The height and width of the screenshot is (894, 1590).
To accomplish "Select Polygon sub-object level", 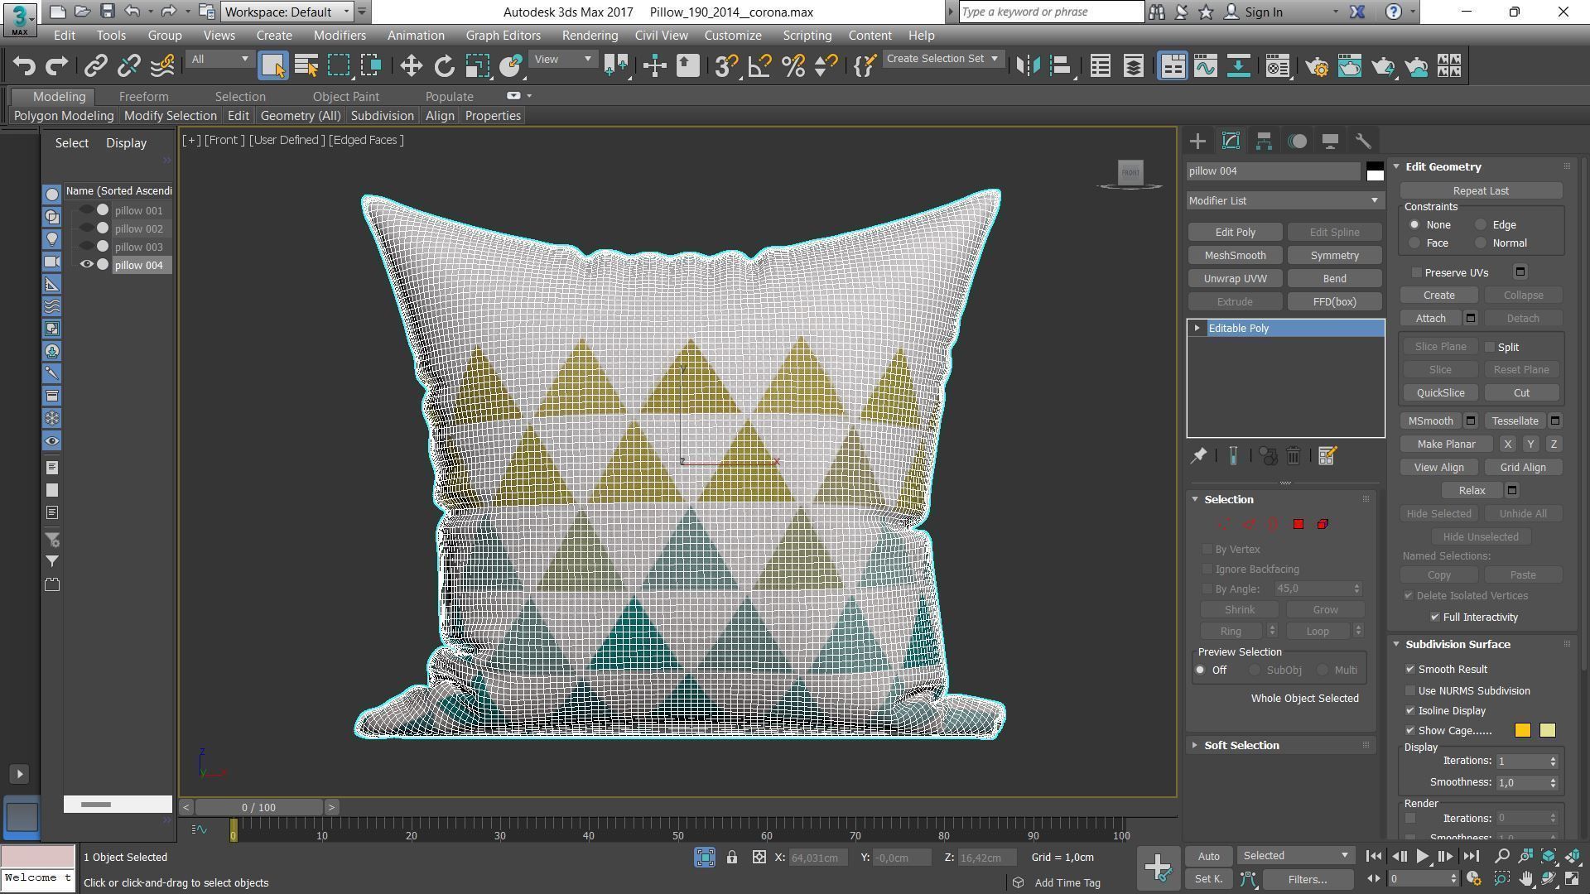I will pos(1298,524).
